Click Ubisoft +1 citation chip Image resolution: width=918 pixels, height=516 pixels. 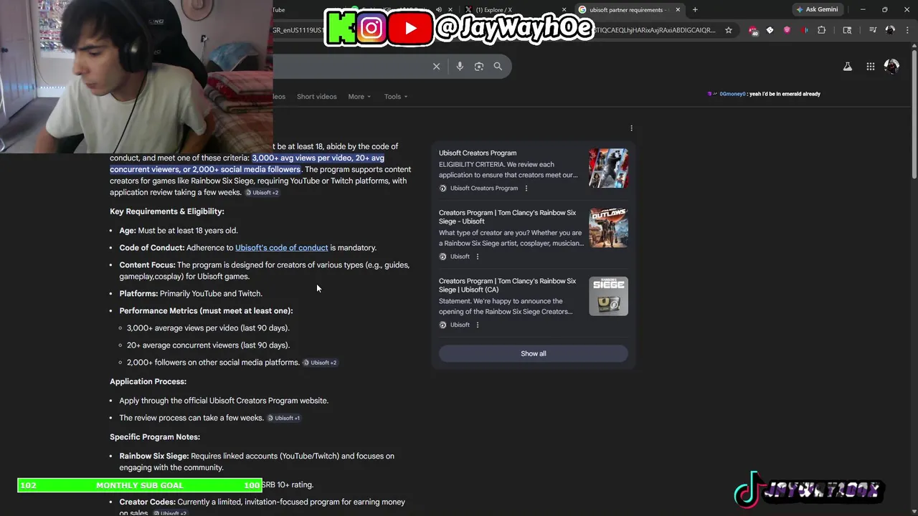pos(284,418)
